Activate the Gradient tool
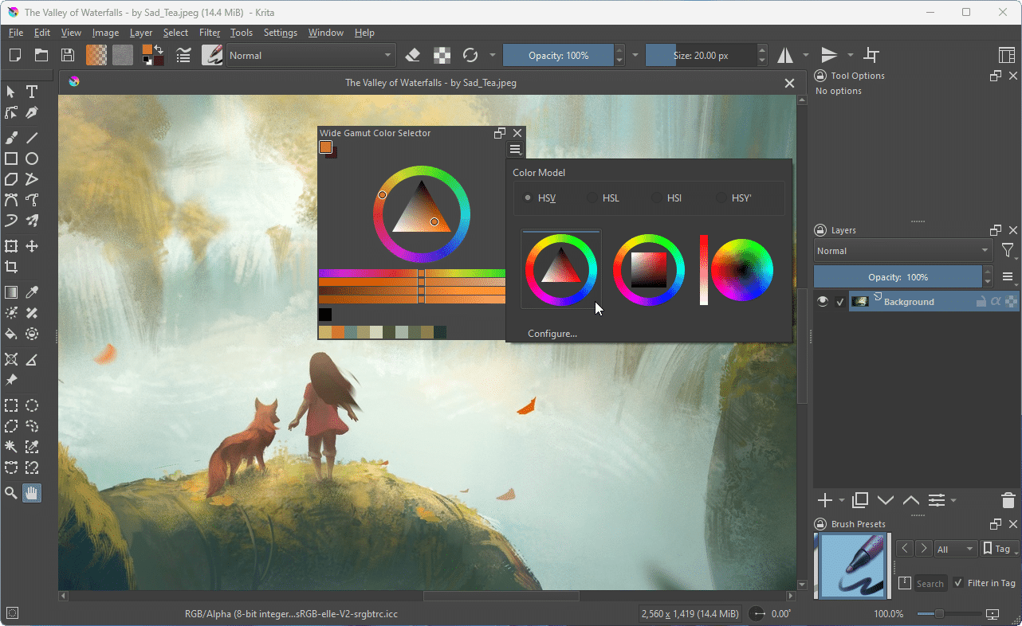Viewport: 1022px width, 626px height. [x=10, y=291]
